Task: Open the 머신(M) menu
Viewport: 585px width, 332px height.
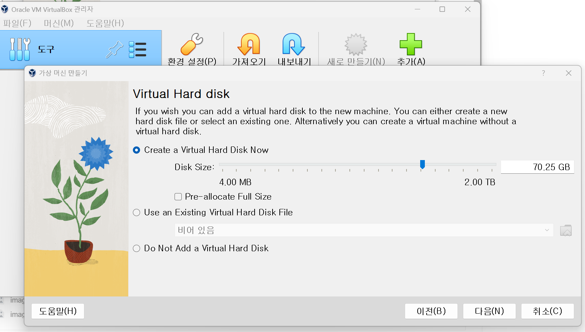Action: [59, 23]
